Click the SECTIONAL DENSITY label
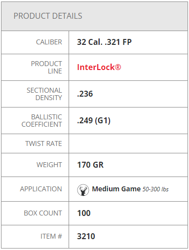Viewport: 189px width, 250px height. pyautogui.click(x=44, y=94)
